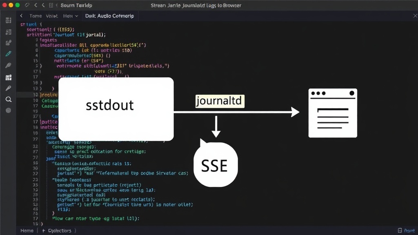Click the sstdout box
The width and height of the screenshot is (418, 235).
click(x=116, y=109)
